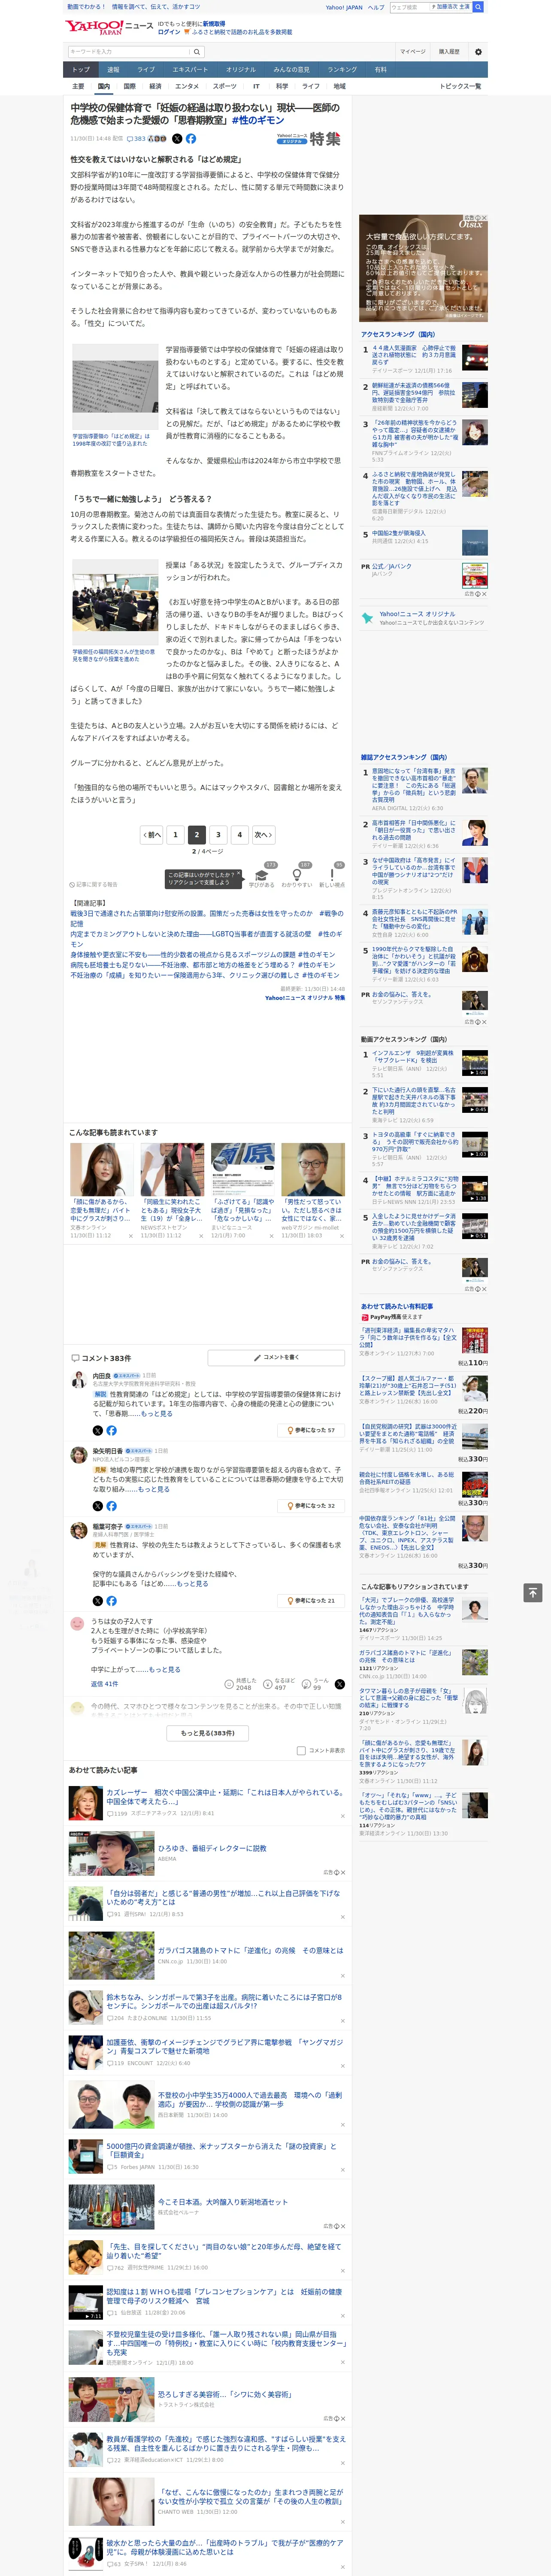Click 参考になった 21 button
Viewport: 551px width, 2576px height.
[x=311, y=1601]
